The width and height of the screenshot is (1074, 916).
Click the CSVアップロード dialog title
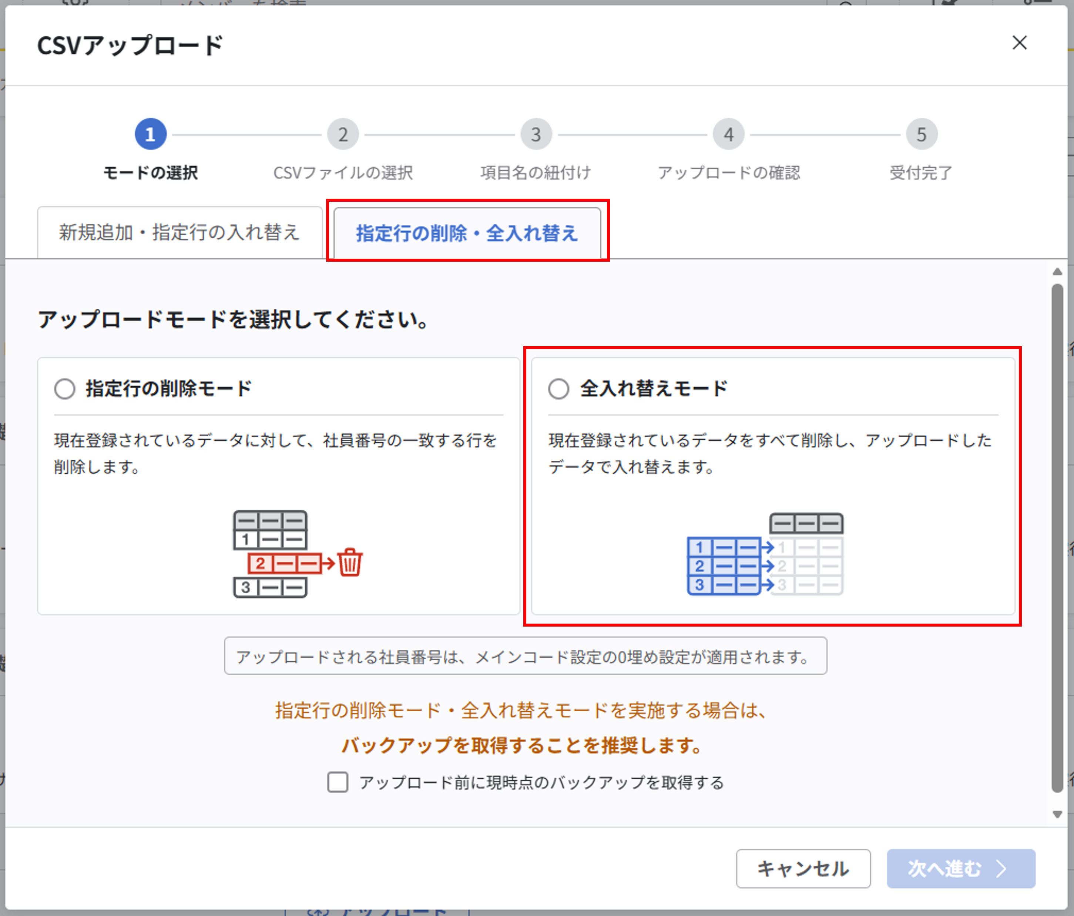pos(130,45)
